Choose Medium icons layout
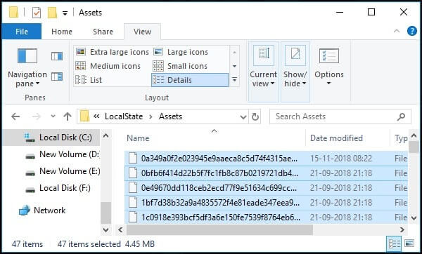 (108, 66)
